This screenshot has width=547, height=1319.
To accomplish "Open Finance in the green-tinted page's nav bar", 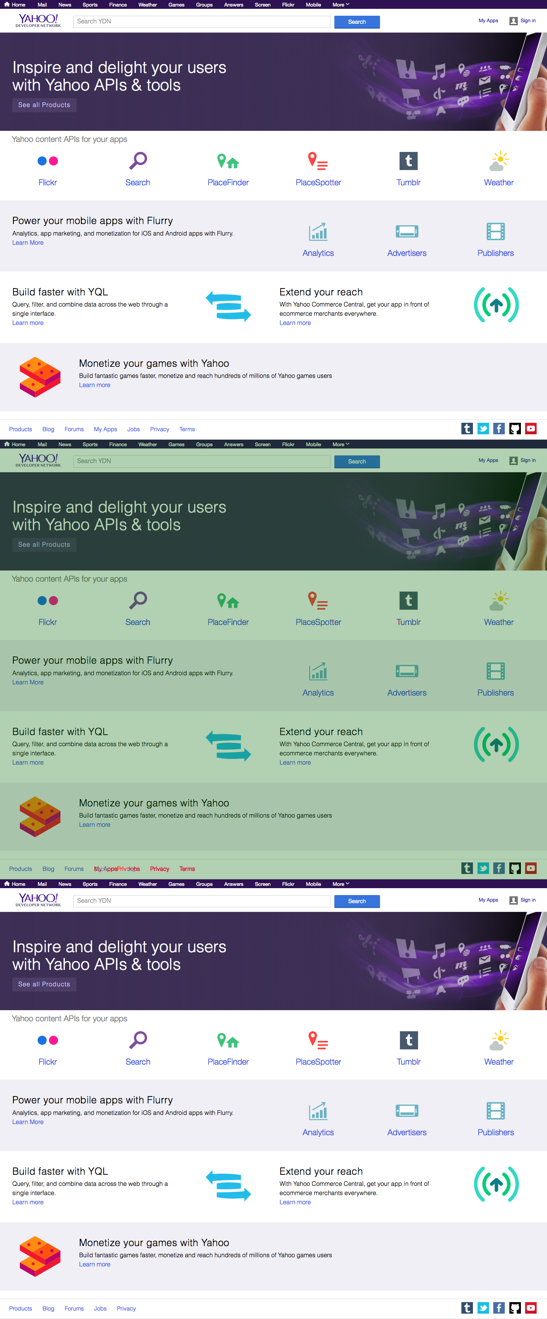I will 118,444.
